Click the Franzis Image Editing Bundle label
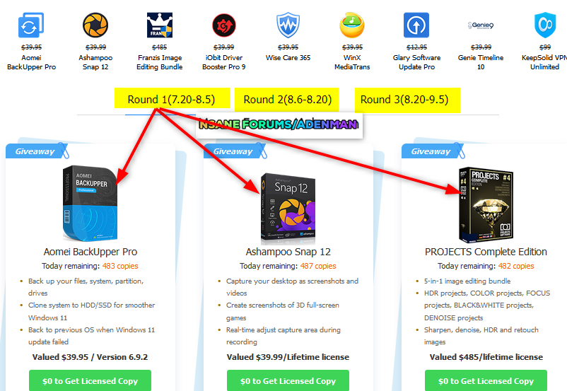This screenshot has width=567, height=391. coord(160,62)
